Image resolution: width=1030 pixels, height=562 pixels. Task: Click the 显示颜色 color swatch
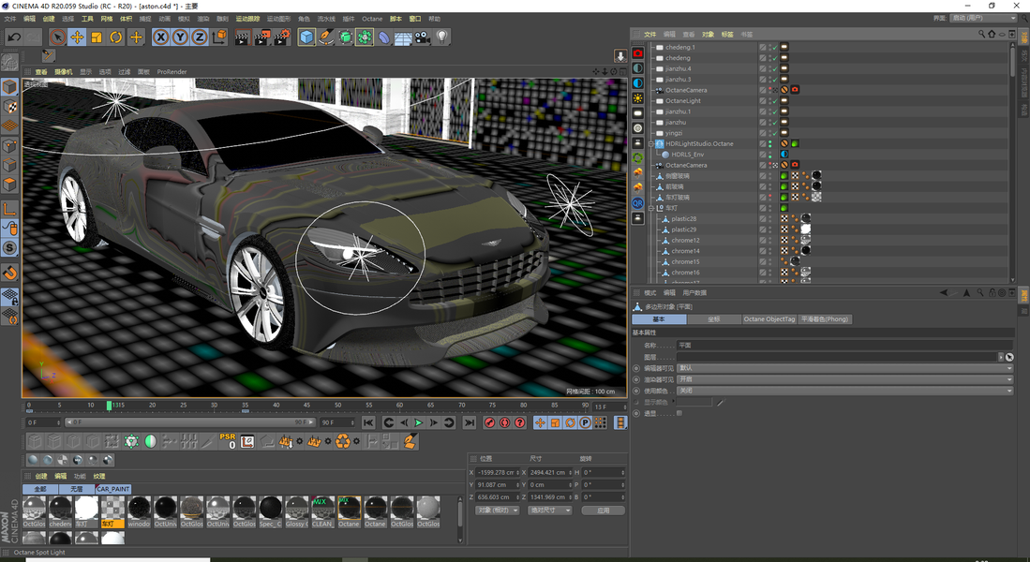coord(694,402)
